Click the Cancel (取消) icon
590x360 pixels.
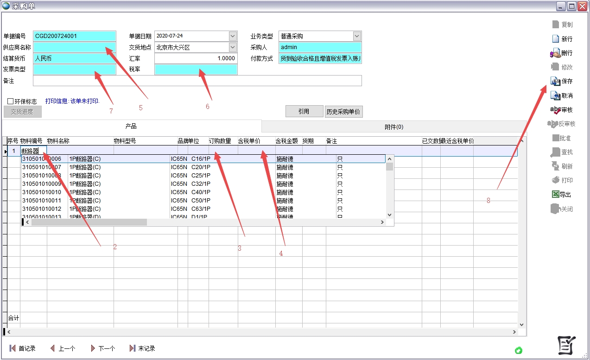[x=555, y=96]
